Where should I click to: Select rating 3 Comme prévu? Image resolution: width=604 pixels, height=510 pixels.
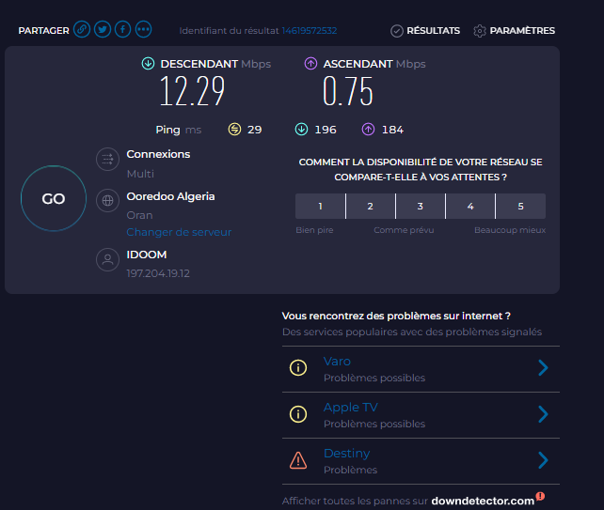click(x=420, y=207)
